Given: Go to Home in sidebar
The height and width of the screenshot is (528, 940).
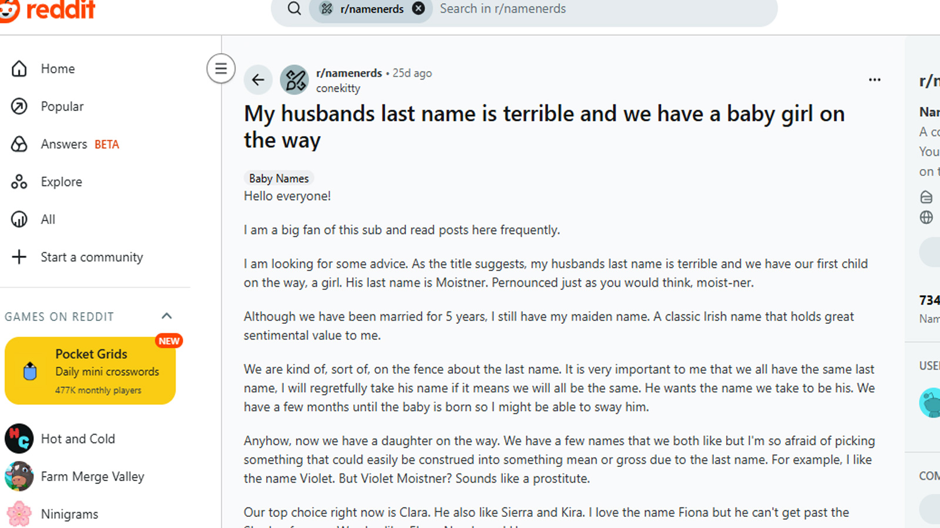Looking at the screenshot, I should pos(58,69).
